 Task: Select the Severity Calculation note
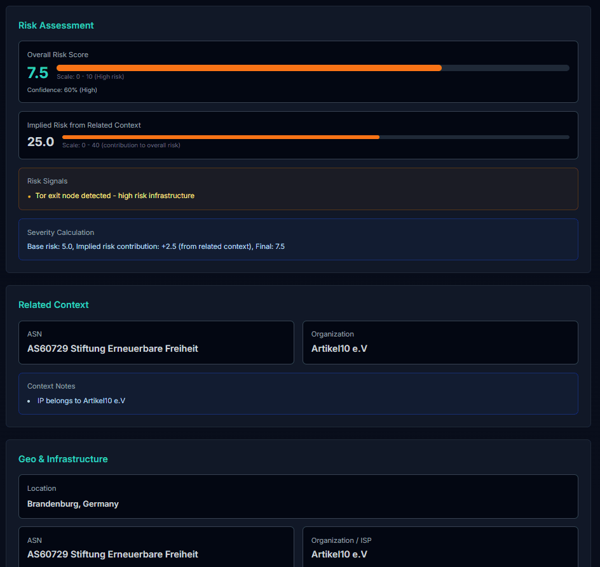(x=299, y=239)
